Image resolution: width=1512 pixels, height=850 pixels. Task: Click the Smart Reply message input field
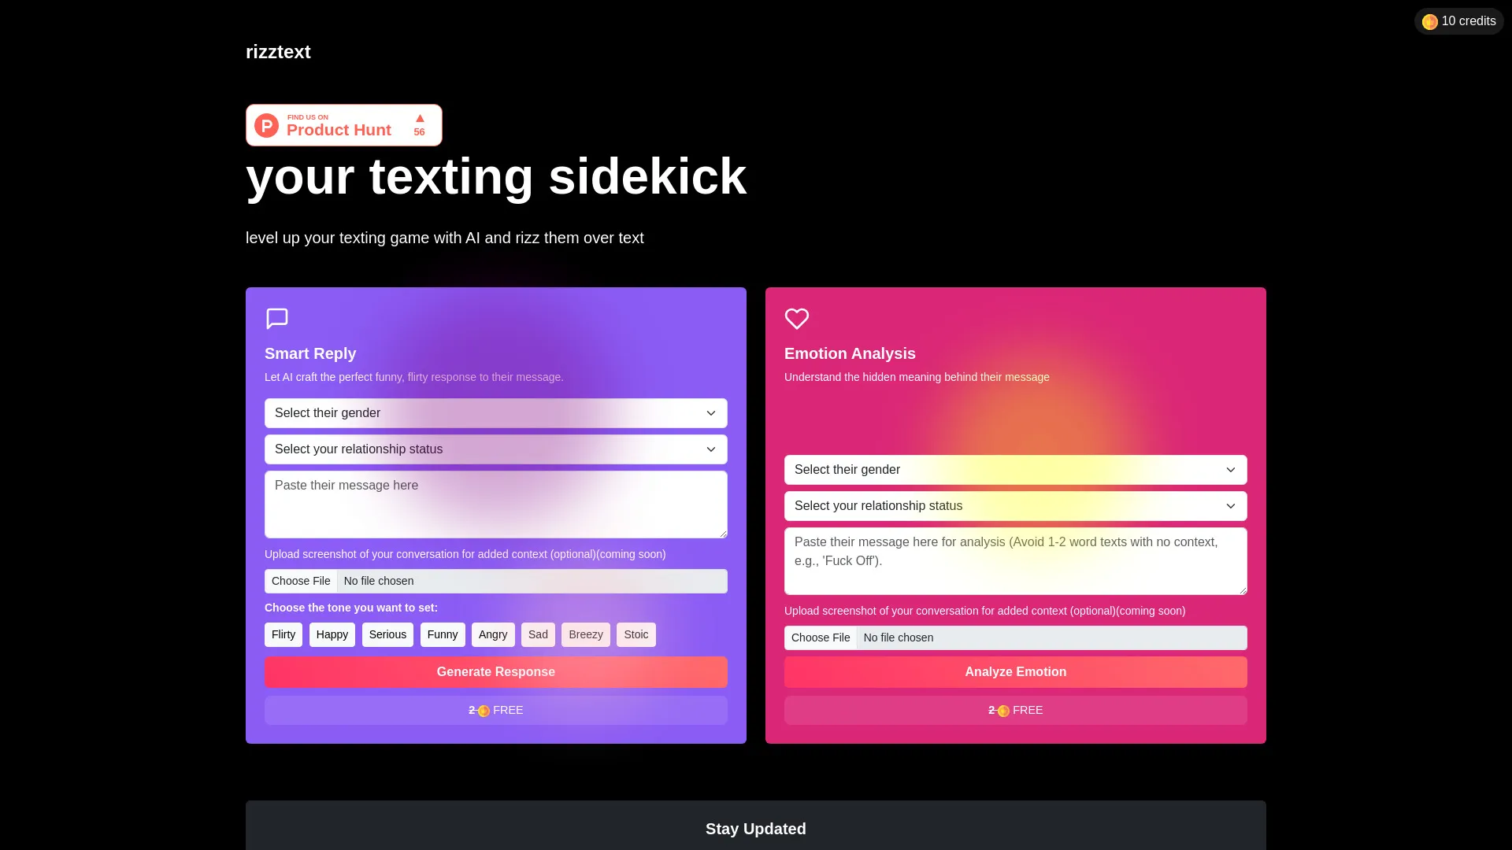tap(495, 504)
